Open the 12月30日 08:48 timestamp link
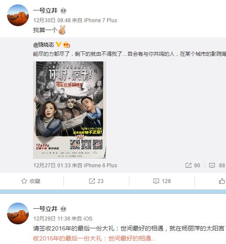The image size is (226, 244). 52,20
